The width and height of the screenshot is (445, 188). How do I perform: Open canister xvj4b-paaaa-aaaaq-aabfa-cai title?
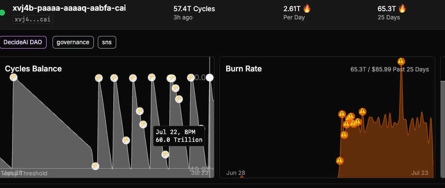(x=69, y=8)
